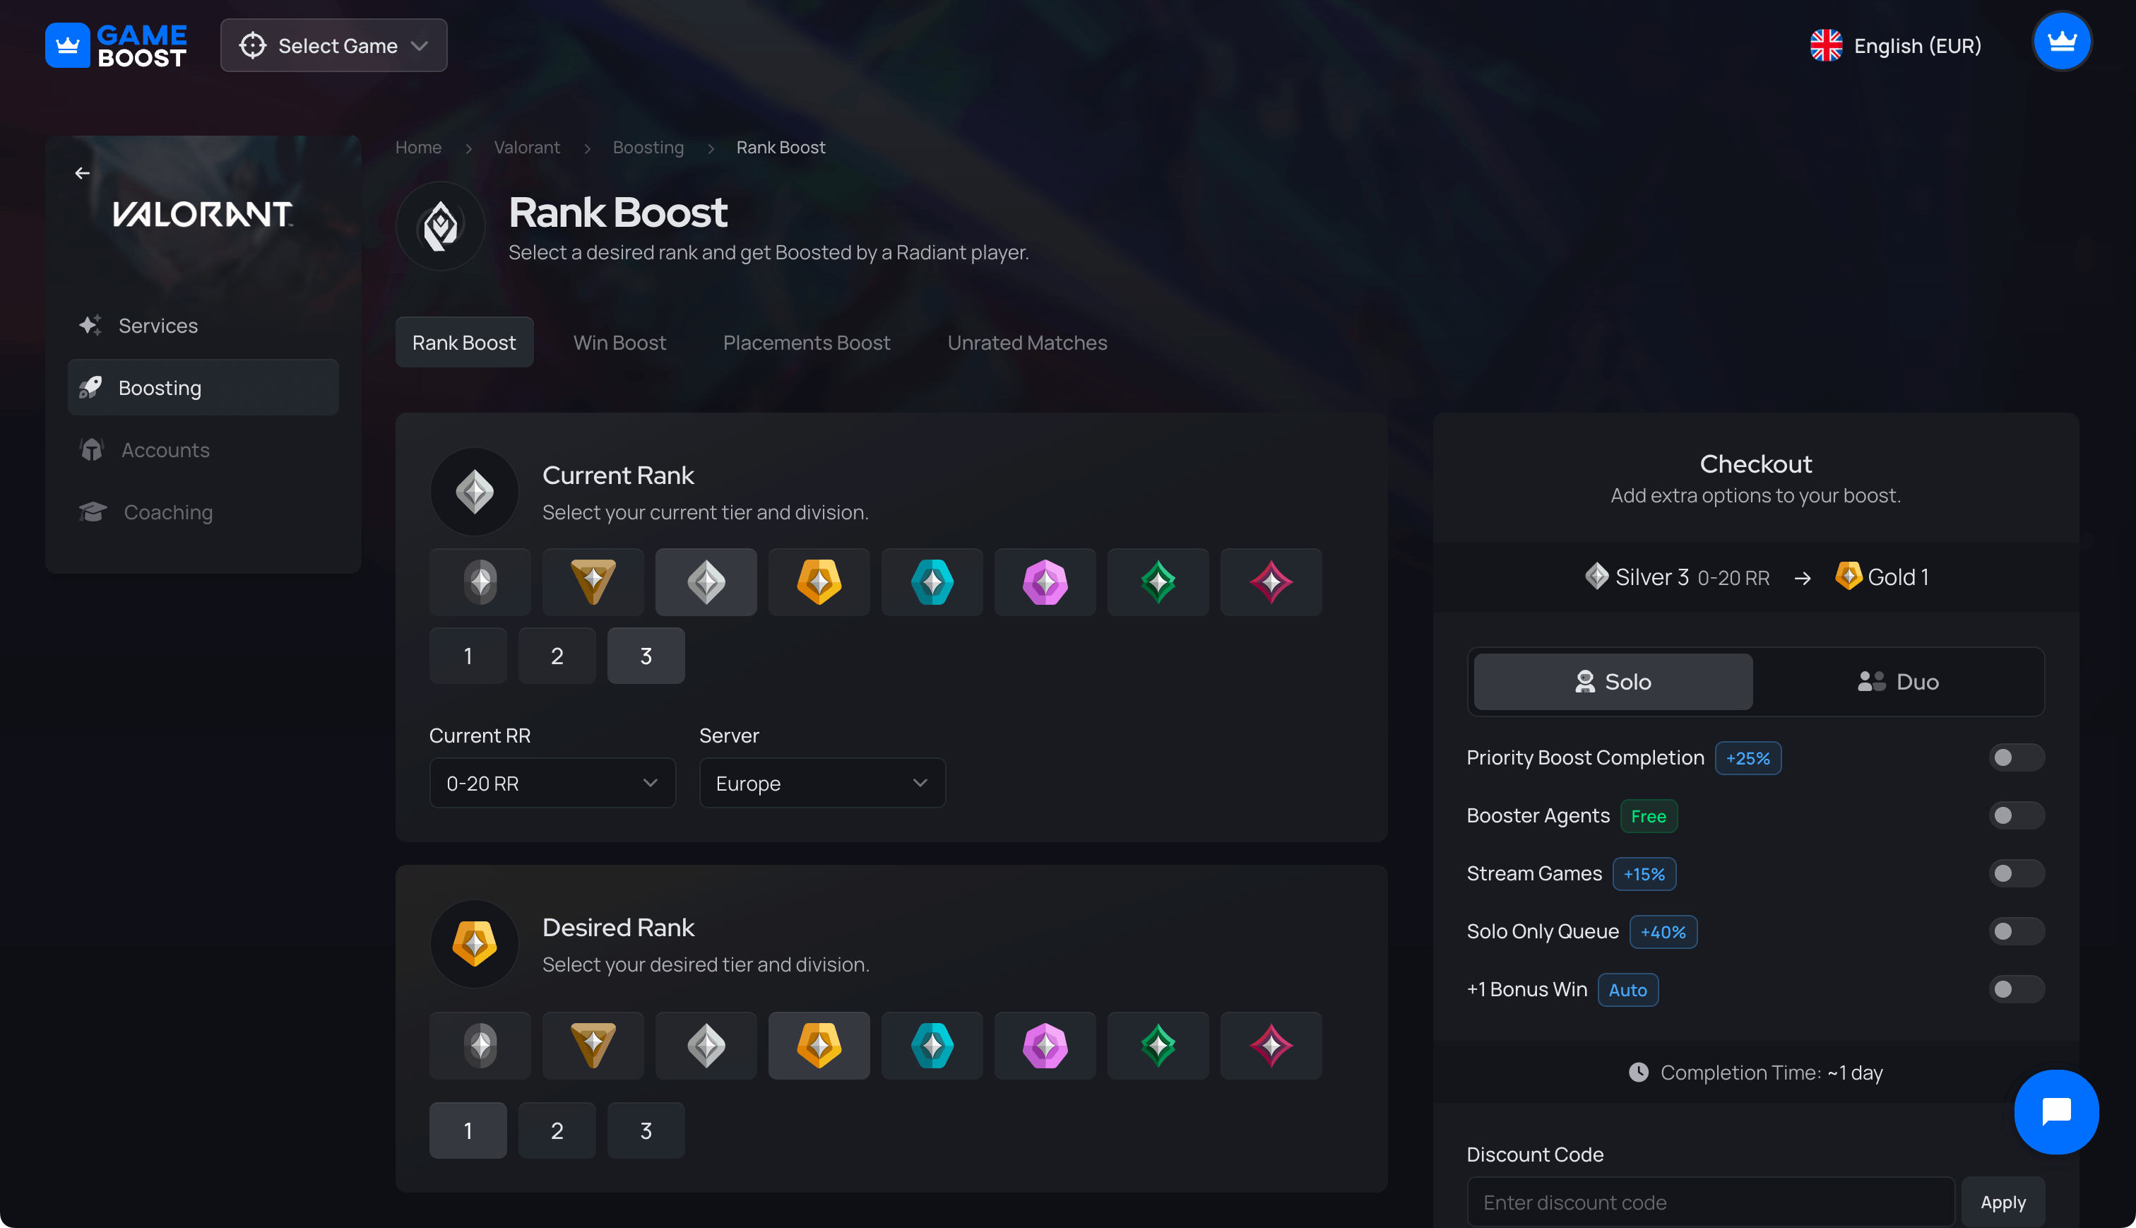Select Silver as desired rank

pos(706,1046)
